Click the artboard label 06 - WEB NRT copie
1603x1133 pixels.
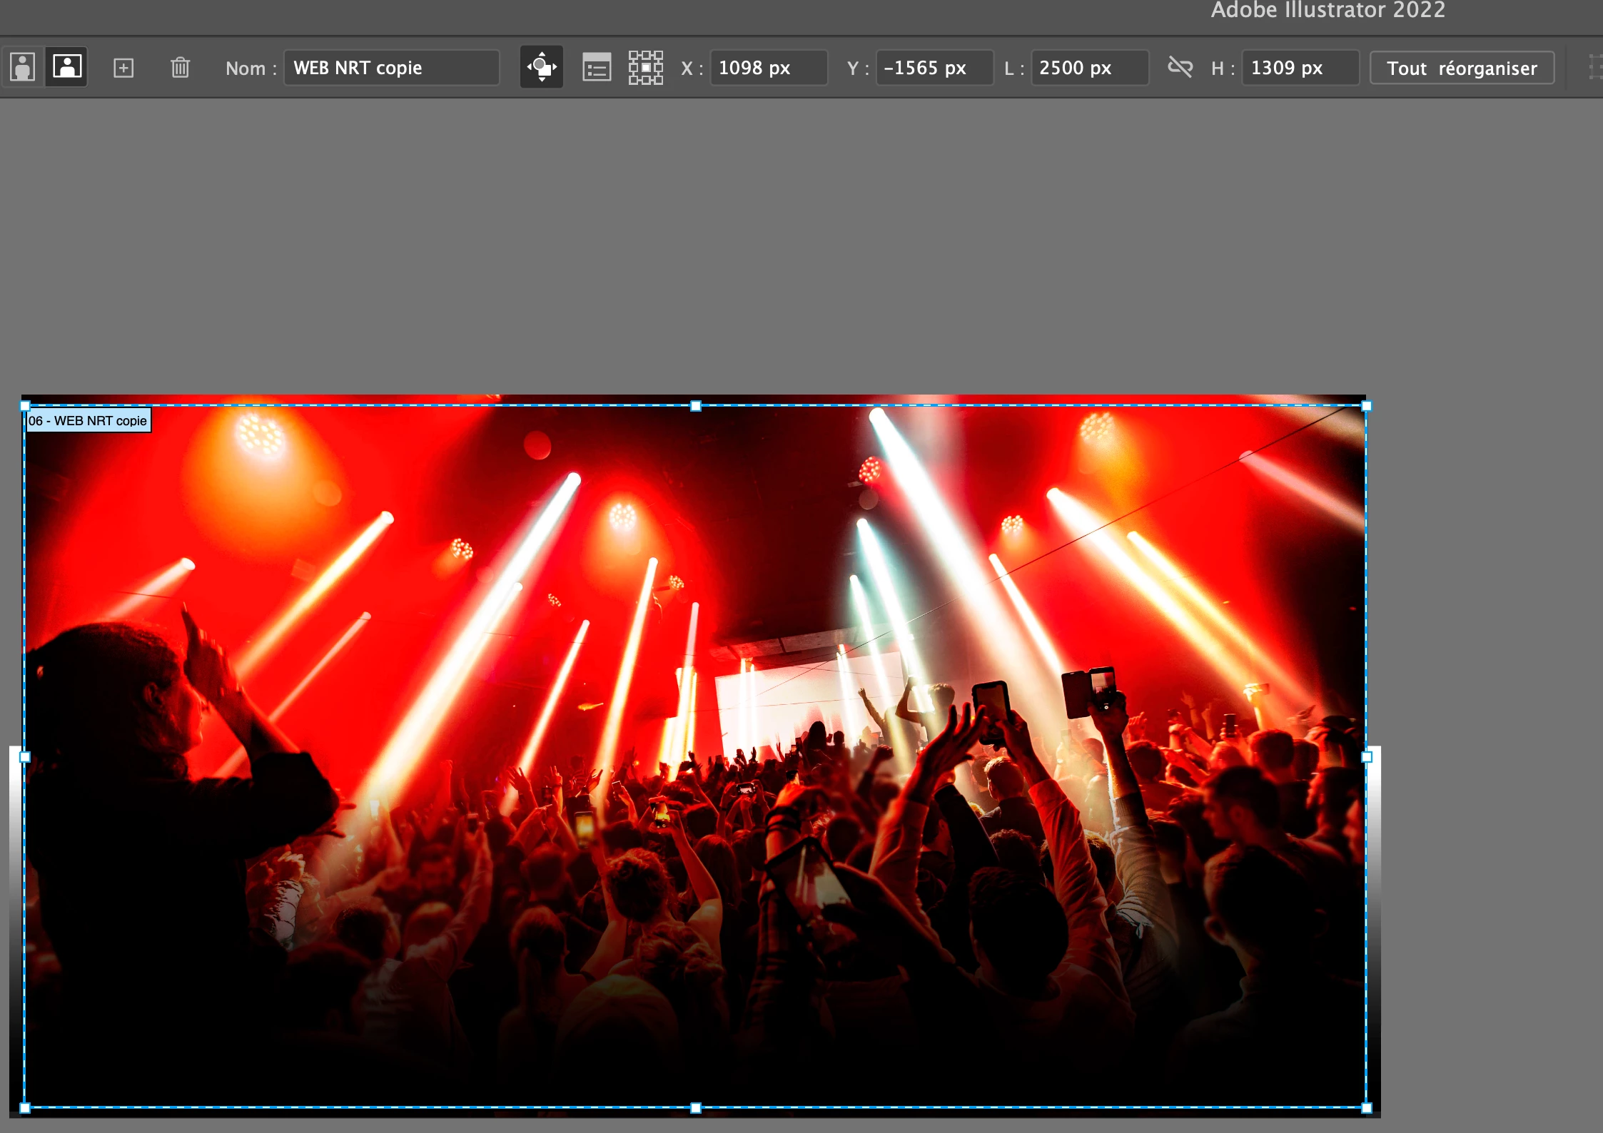coord(88,421)
